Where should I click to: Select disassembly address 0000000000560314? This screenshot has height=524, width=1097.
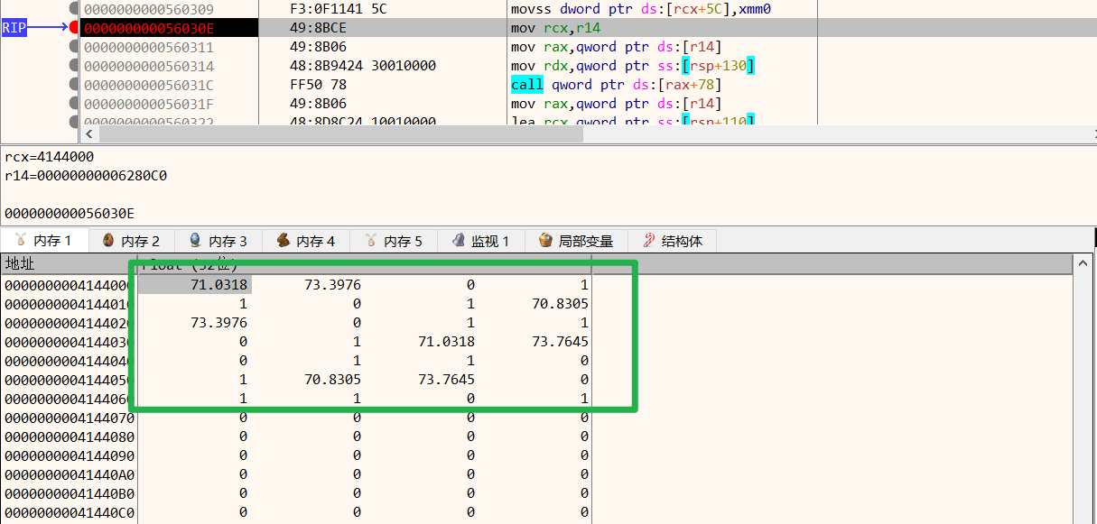point(149,66)
